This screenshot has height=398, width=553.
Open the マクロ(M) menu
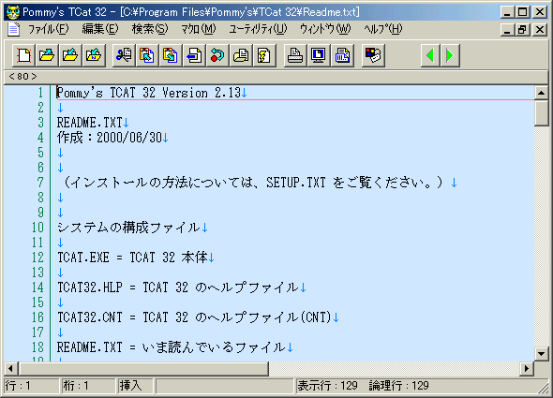198,29
